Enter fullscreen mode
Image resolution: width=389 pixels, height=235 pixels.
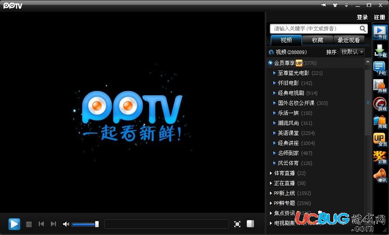[x=237, y=224]
